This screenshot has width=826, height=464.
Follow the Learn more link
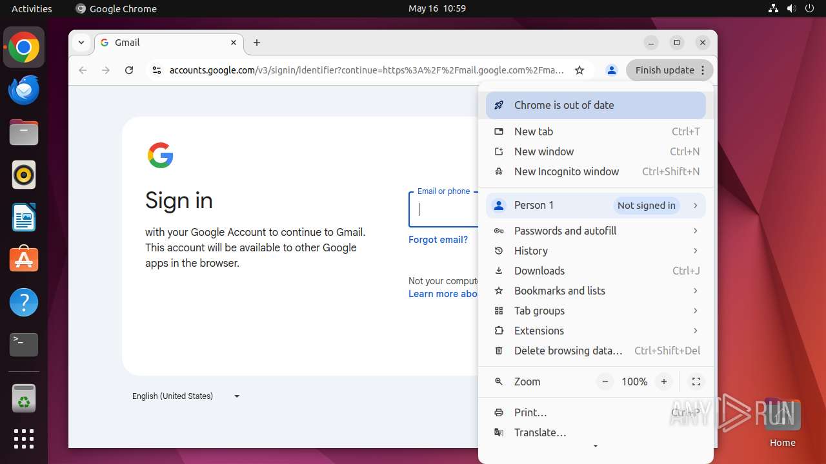tap(443, 294)
